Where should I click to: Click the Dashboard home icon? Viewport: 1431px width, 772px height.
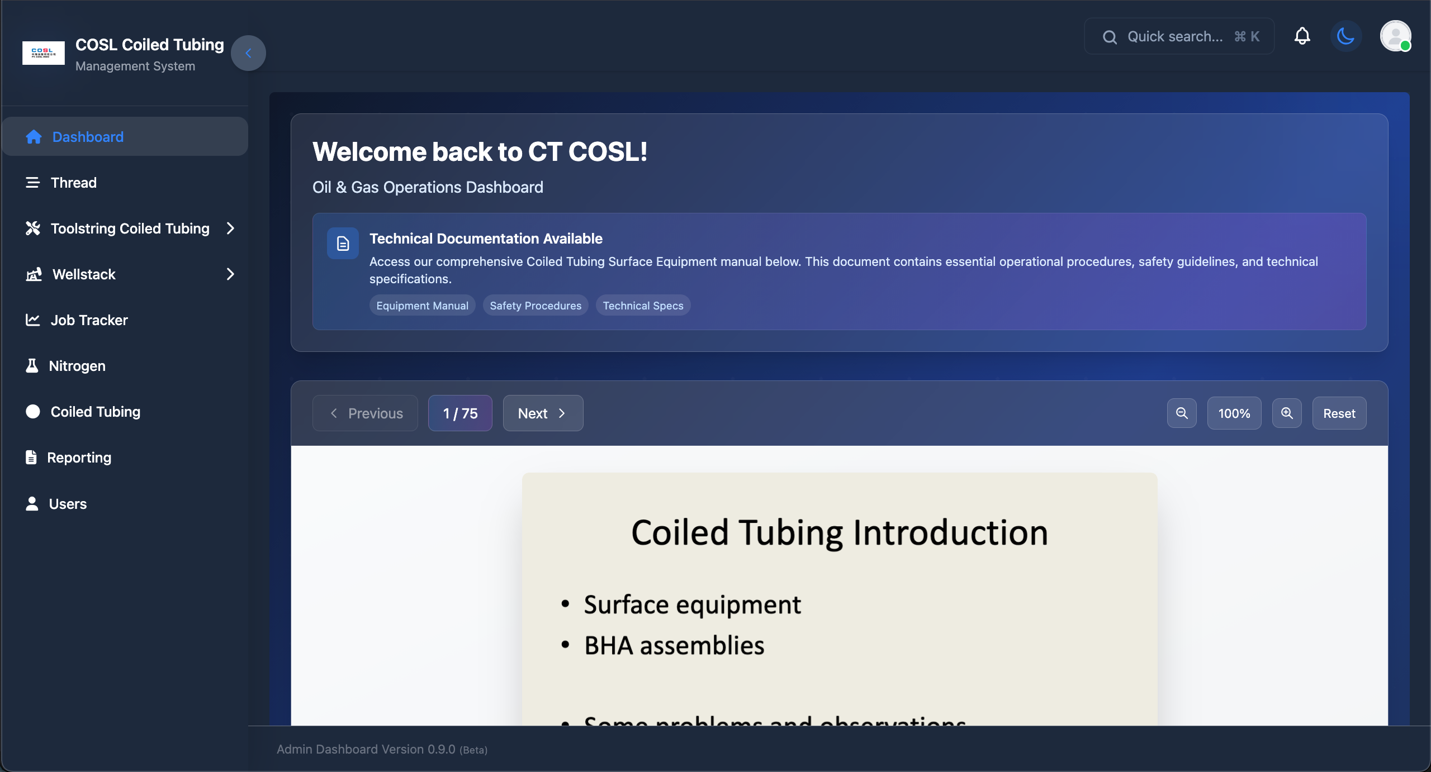34,137
